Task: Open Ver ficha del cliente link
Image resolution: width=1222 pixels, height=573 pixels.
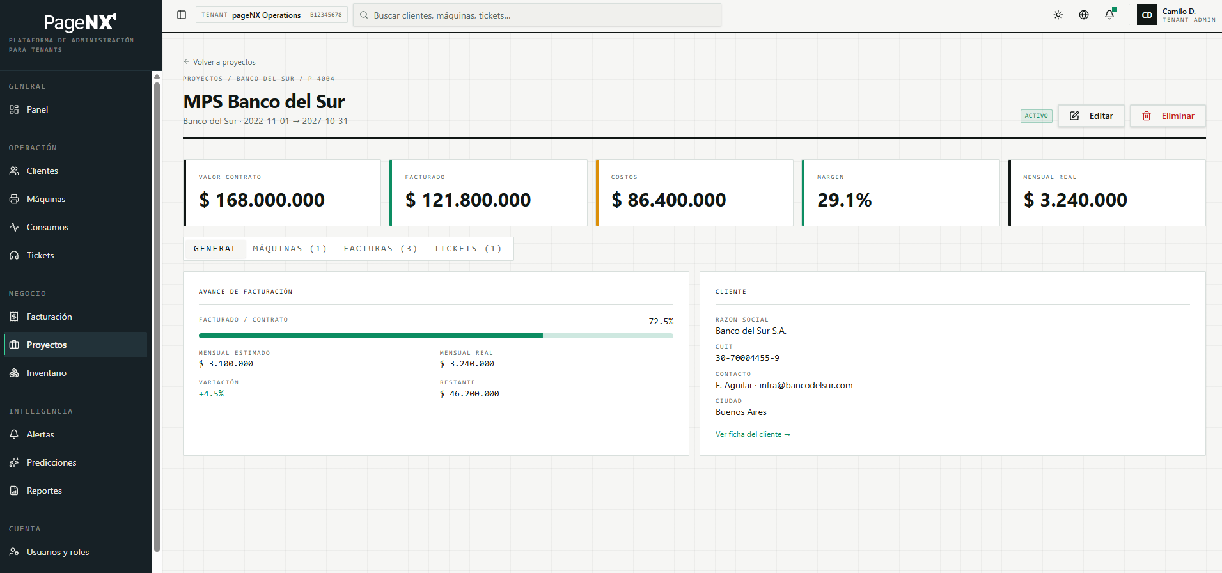Action: point(753,434)
